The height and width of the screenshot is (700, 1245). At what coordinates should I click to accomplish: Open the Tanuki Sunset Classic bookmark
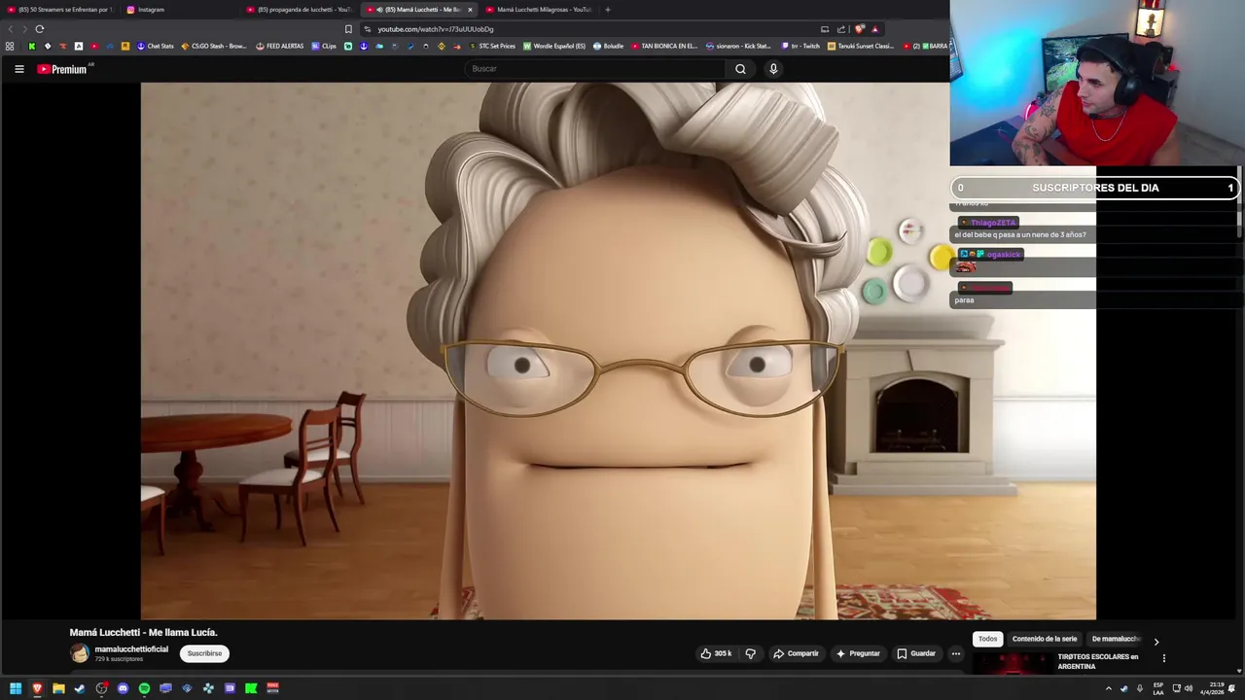pos(861,46)
